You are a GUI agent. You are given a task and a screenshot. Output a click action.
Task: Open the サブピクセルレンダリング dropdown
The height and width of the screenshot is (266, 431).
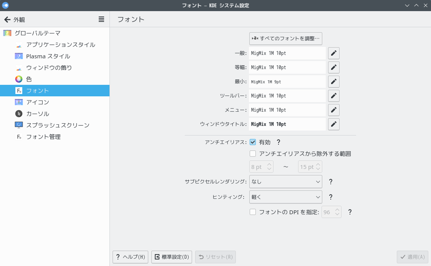(285, 182)
